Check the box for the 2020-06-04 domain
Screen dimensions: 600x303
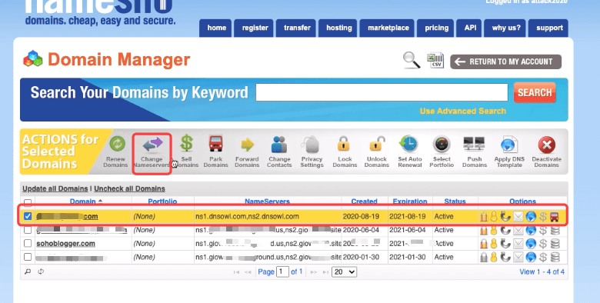coord(28,230)
